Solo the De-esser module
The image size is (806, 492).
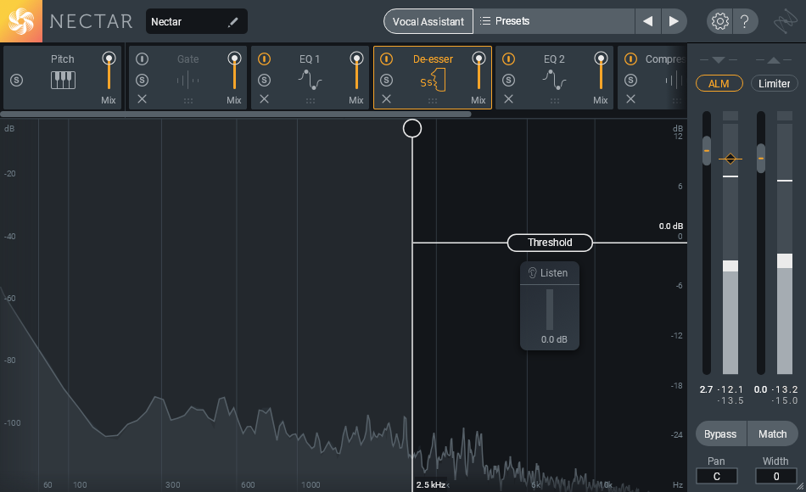tap(387, 81)
